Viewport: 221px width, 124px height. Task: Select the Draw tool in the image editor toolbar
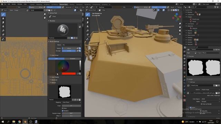pos(3,14)
